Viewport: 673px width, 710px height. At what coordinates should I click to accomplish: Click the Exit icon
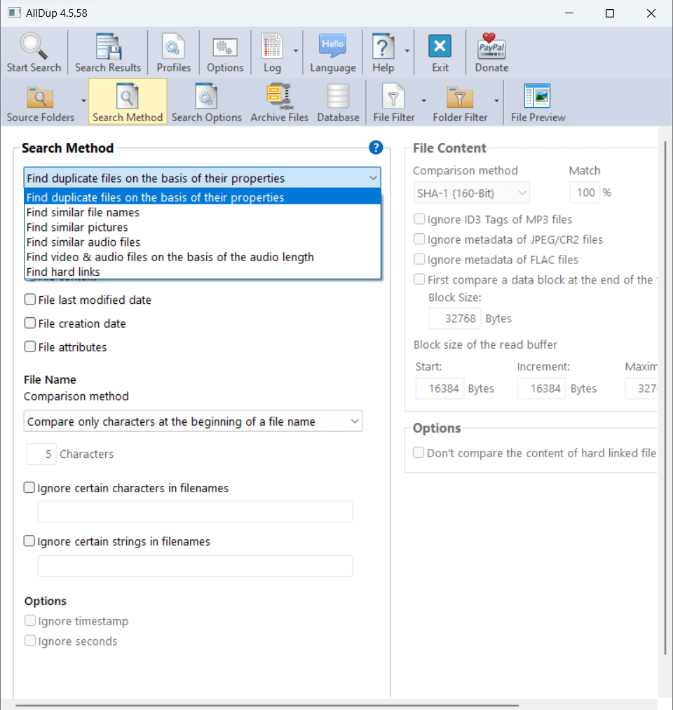click(x=440, y=46)
